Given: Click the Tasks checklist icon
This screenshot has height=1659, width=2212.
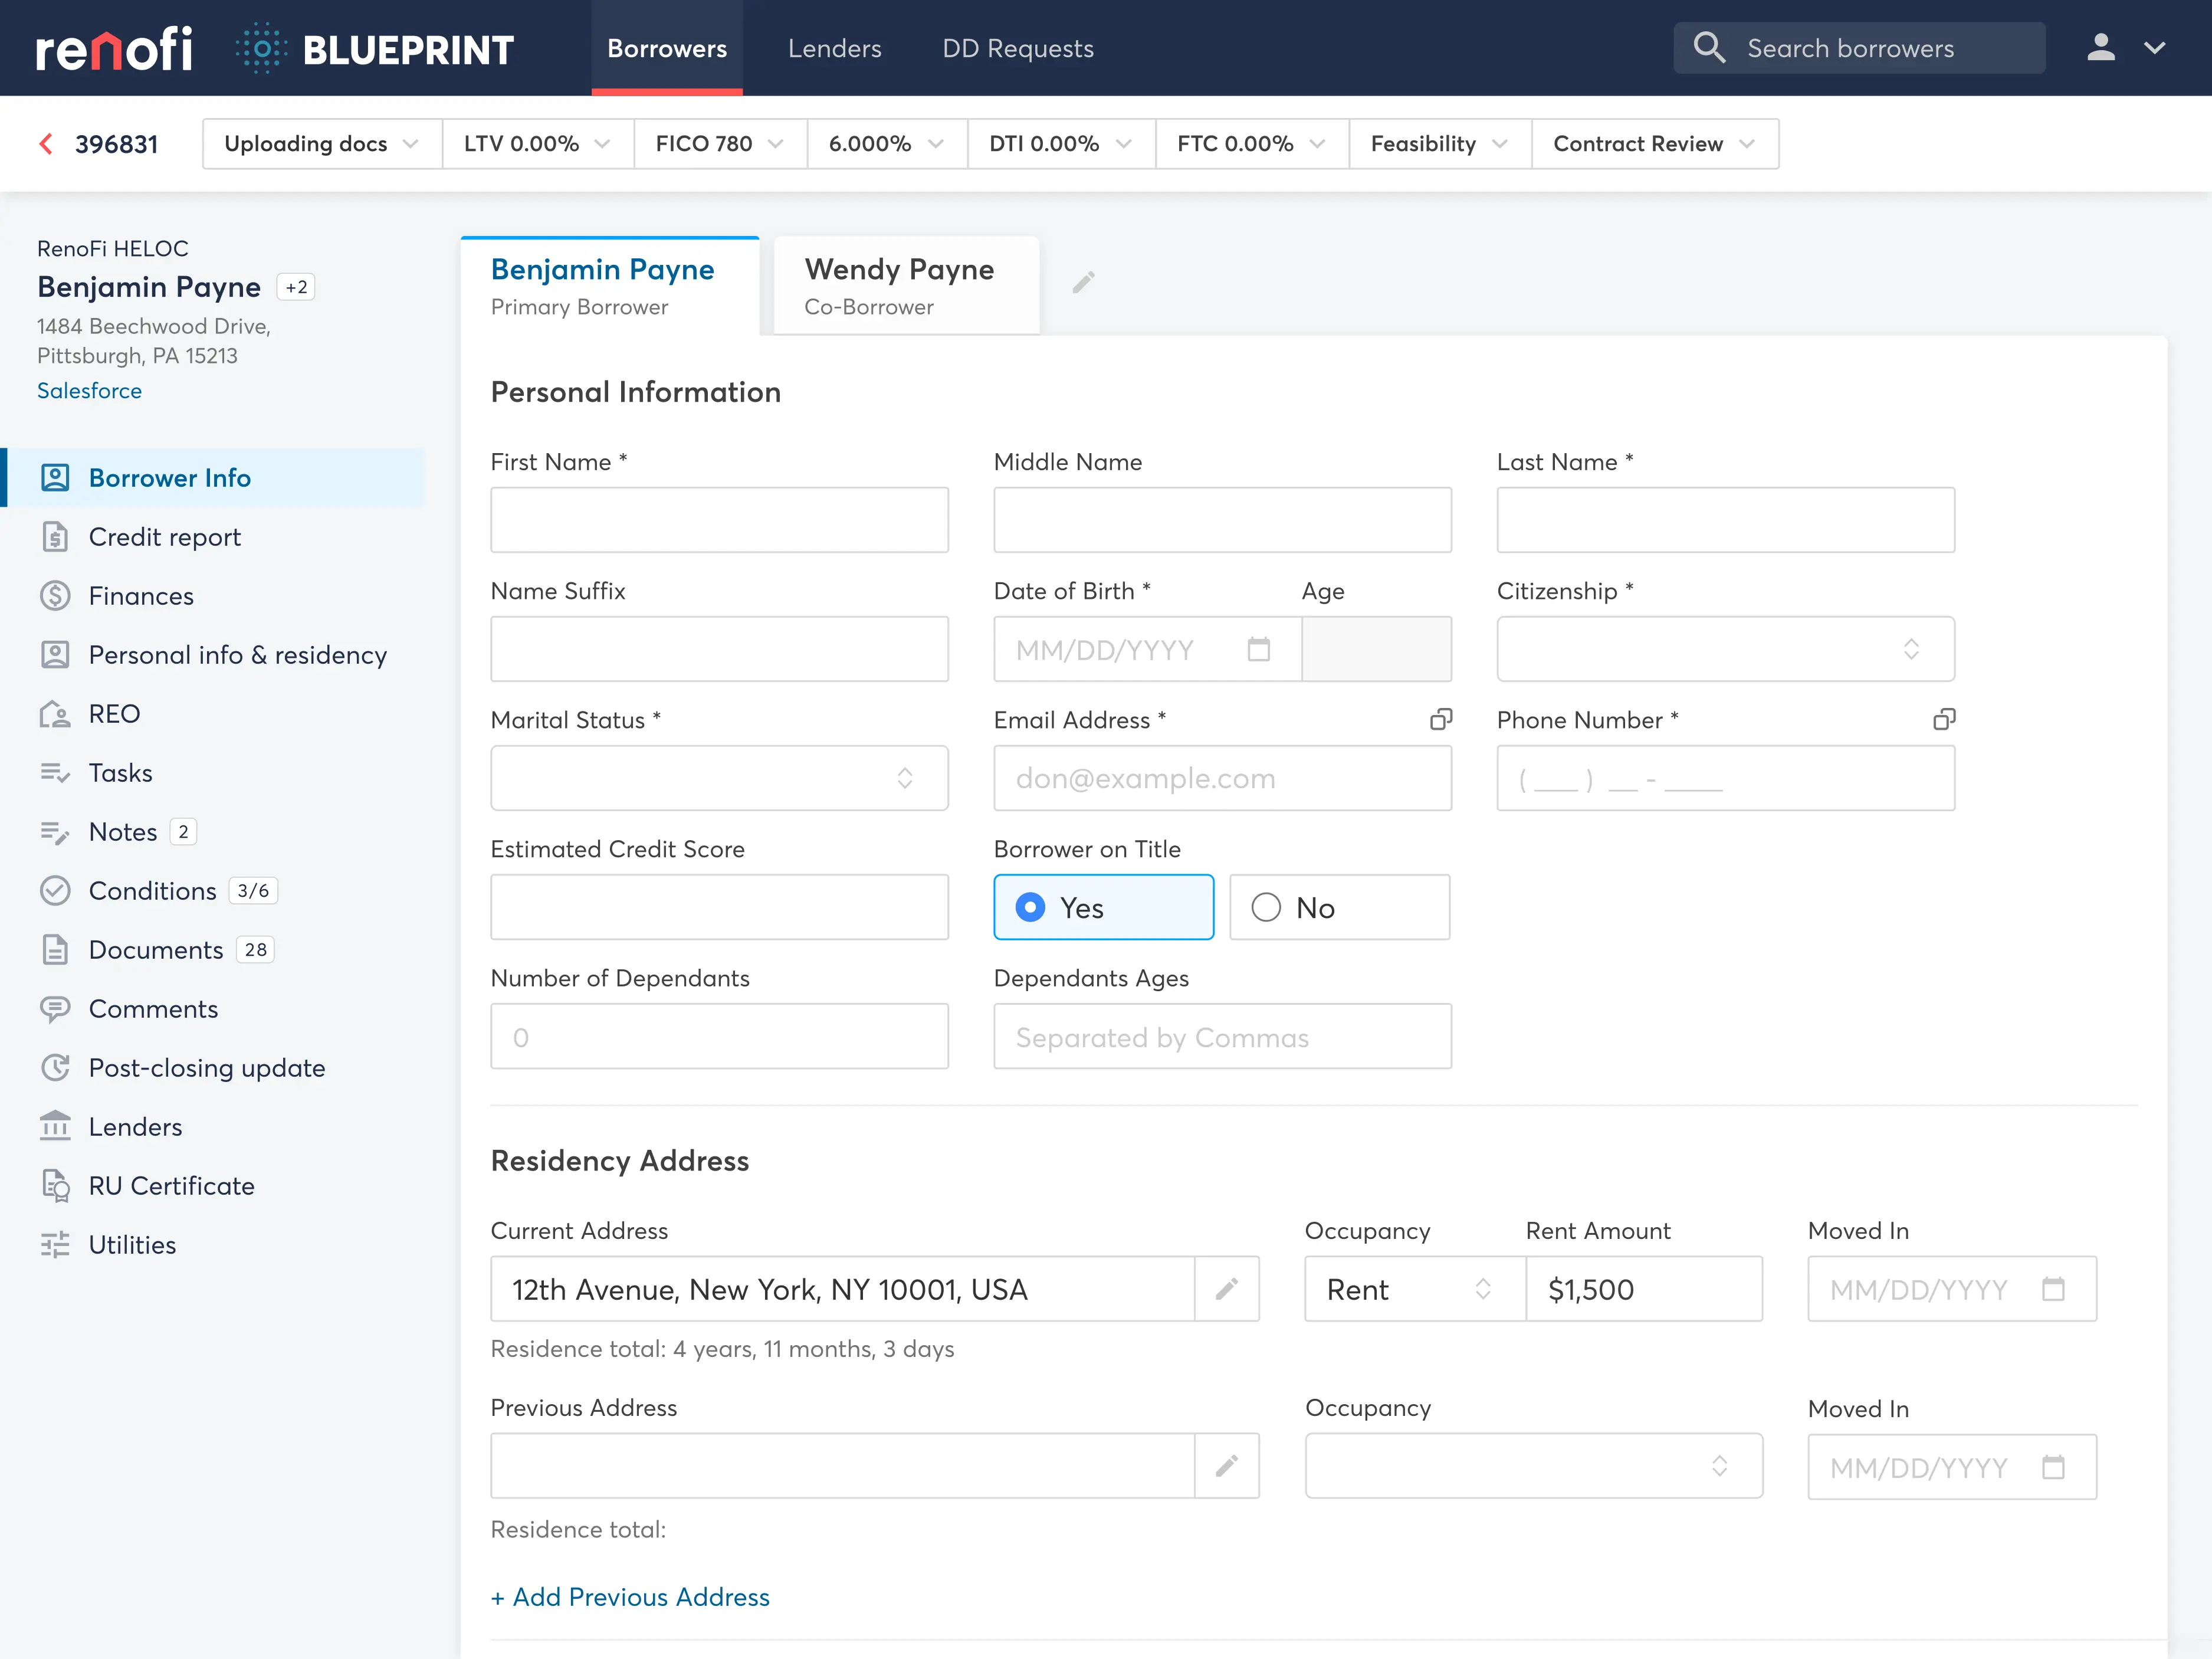Looking at the screenshot, I should pyautogui.click(x=55, y=773).
